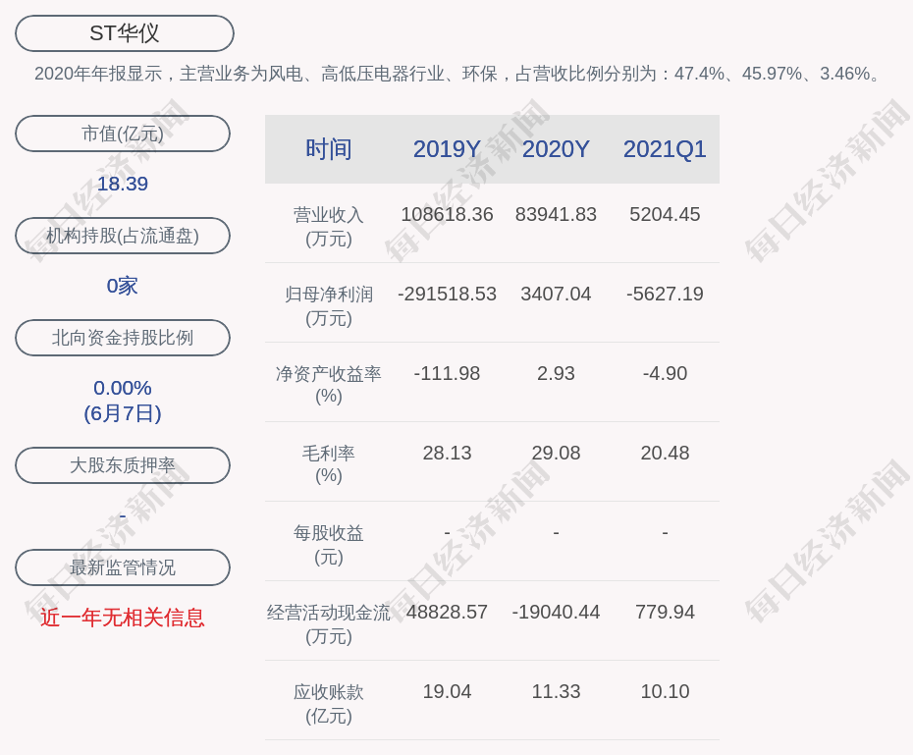Click the (6月7日) date text

coord(123,413)
